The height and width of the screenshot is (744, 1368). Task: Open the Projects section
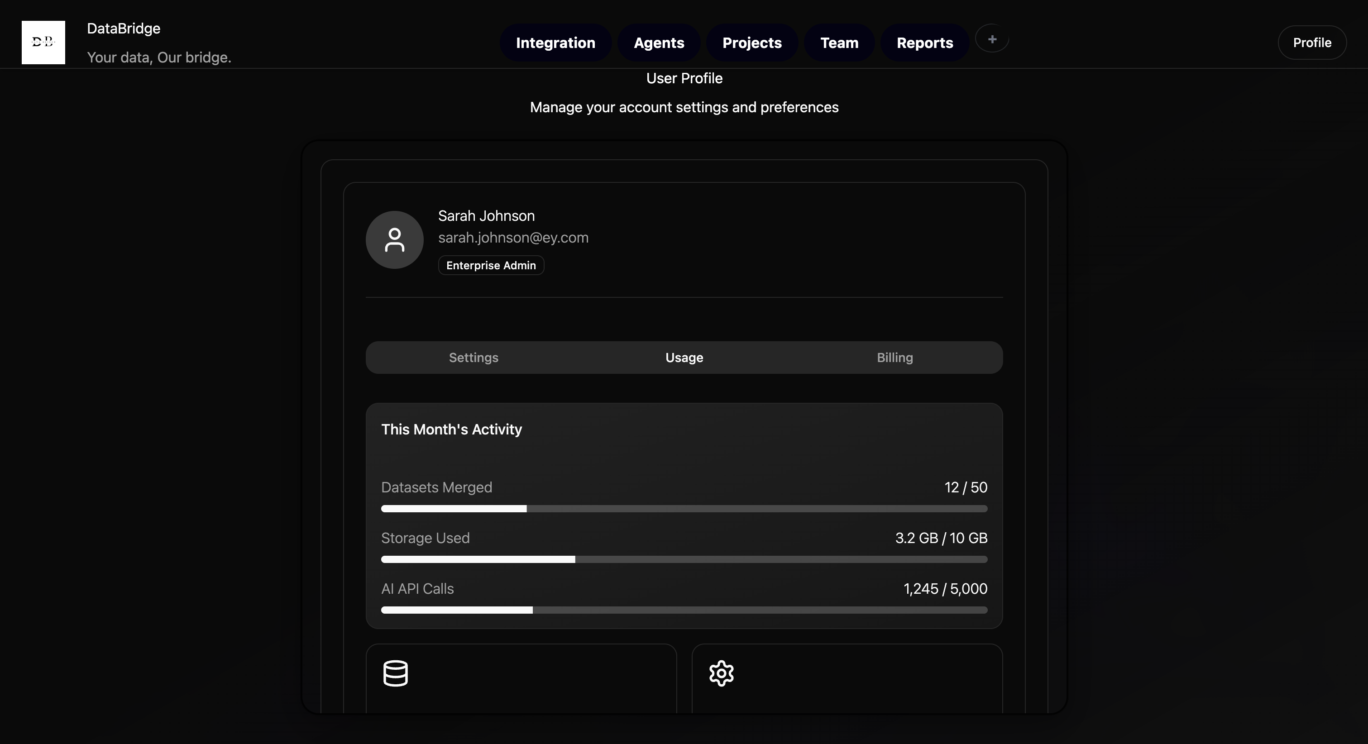click(x=751, y=43)
